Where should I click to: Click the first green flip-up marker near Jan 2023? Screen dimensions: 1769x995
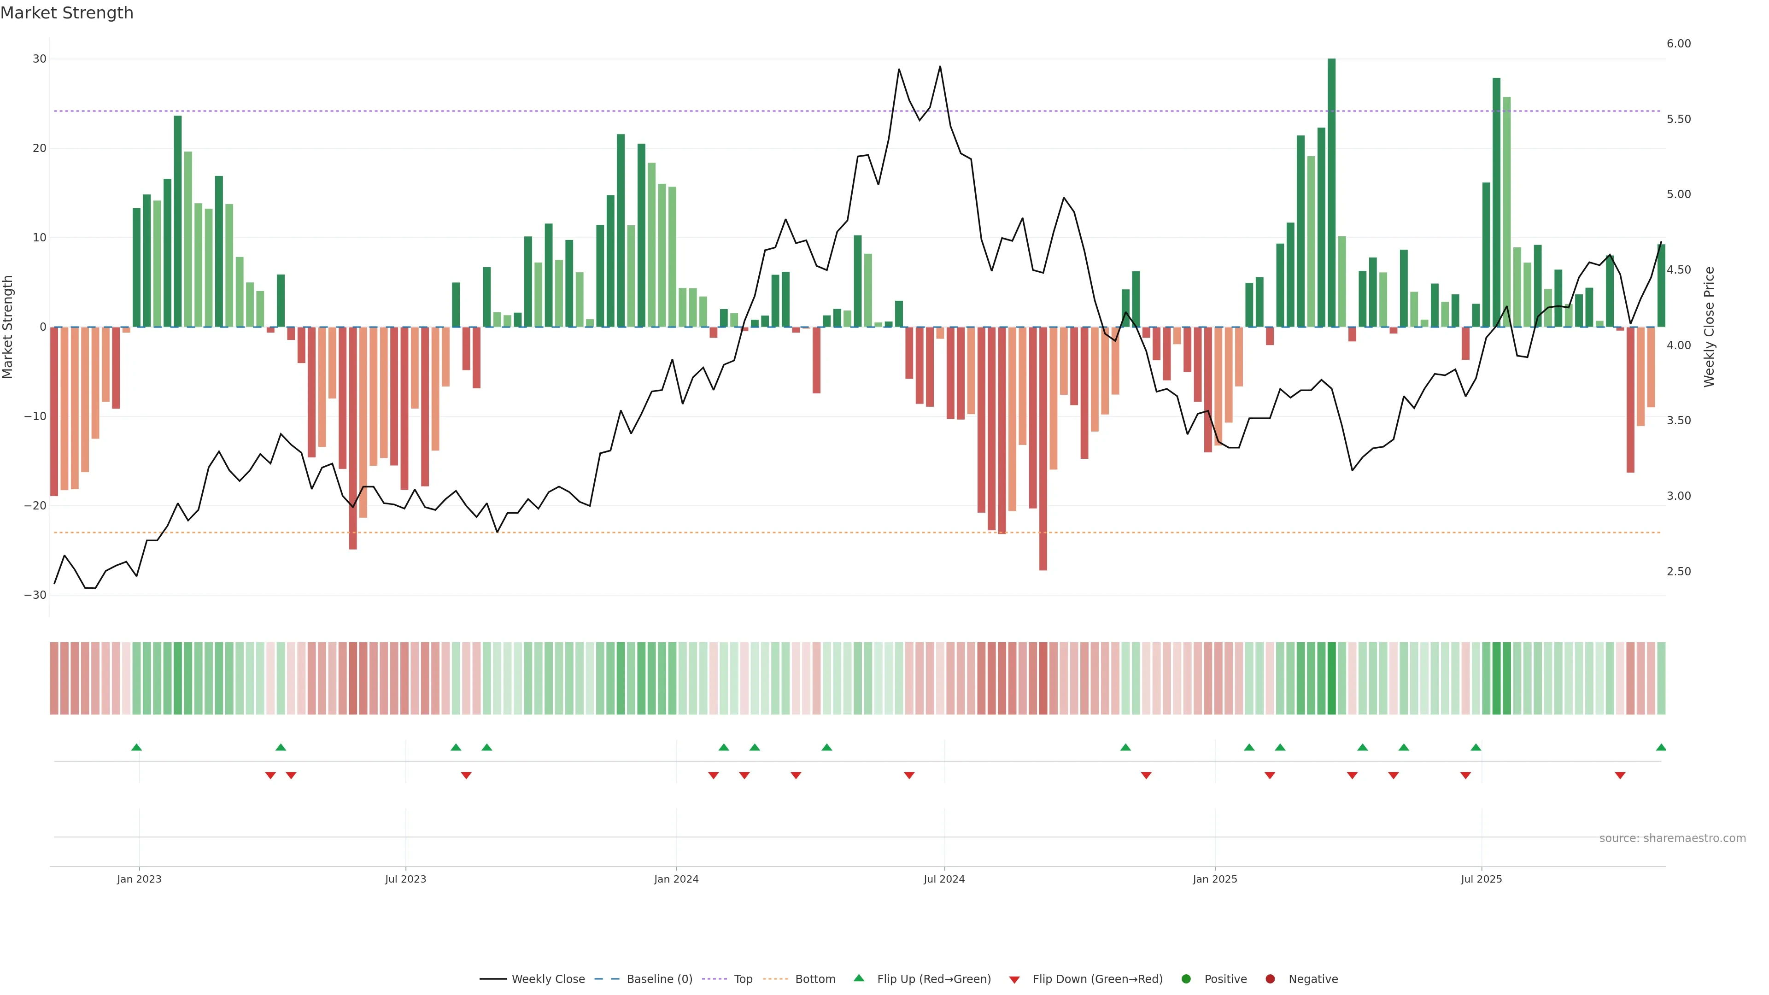136,747
